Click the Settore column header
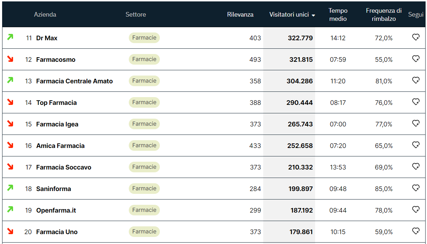The image size is (427, 244). tap(136, 14)
